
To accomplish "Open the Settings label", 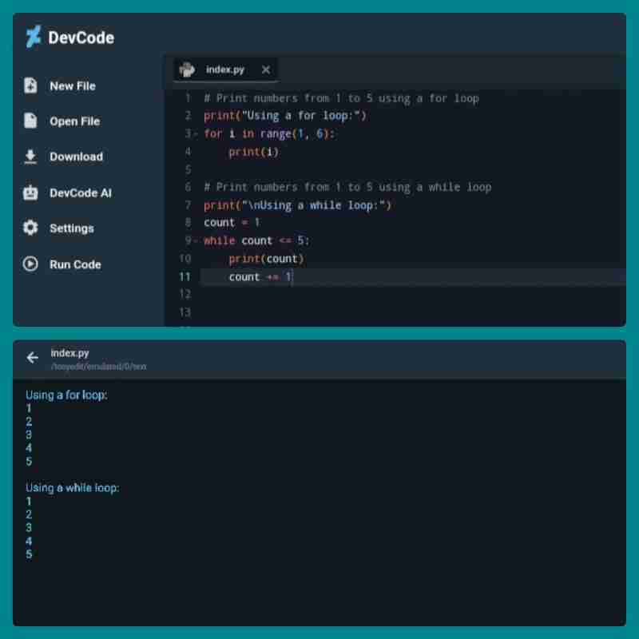I will point(72,228).
